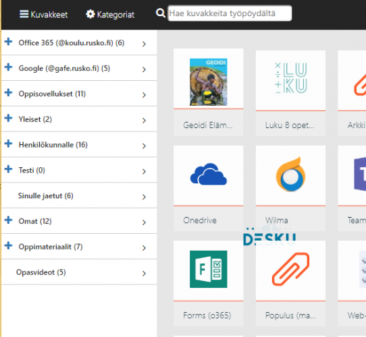Image resolution: width=366 pixels, height=337 pixels.
Task: Select 'Office 365 (@koulu.rusko.fi) (6)' category text
Action: (72, 43)
